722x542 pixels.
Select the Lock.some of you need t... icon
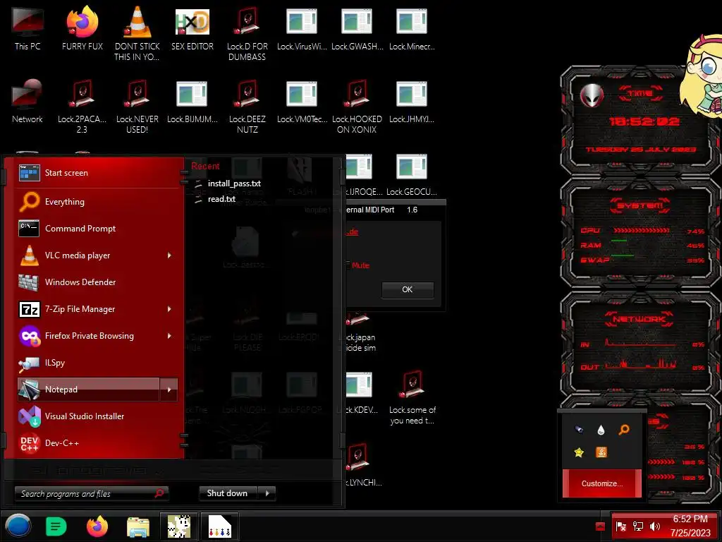tap(412, 397)
